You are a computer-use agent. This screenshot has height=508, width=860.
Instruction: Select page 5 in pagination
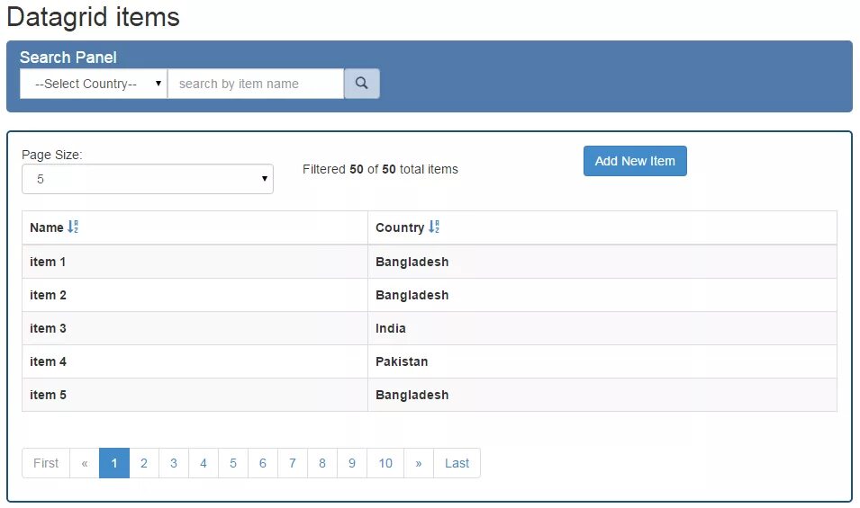[x=233, y=463]
